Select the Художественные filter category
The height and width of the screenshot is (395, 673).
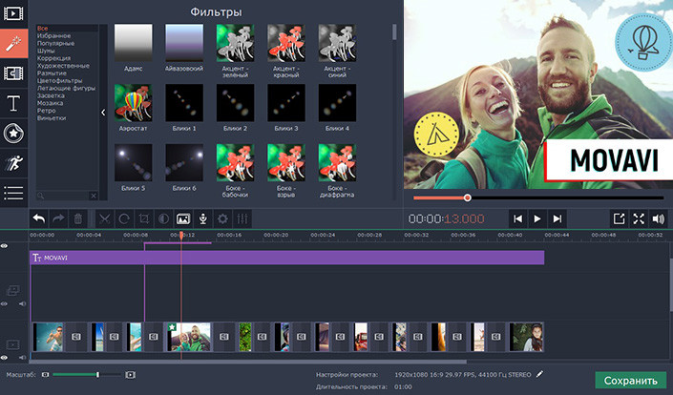point(63,66)
